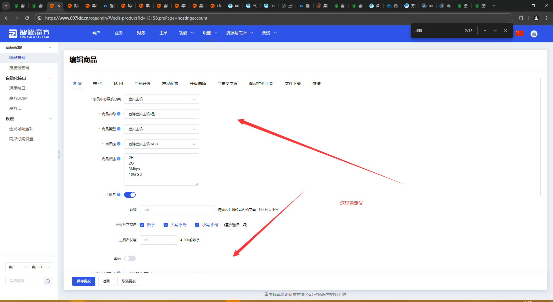This screenshot has height=302, width=553.
Task: Open 全局可配置项 in sidebar
Action: tap(21, 129)
